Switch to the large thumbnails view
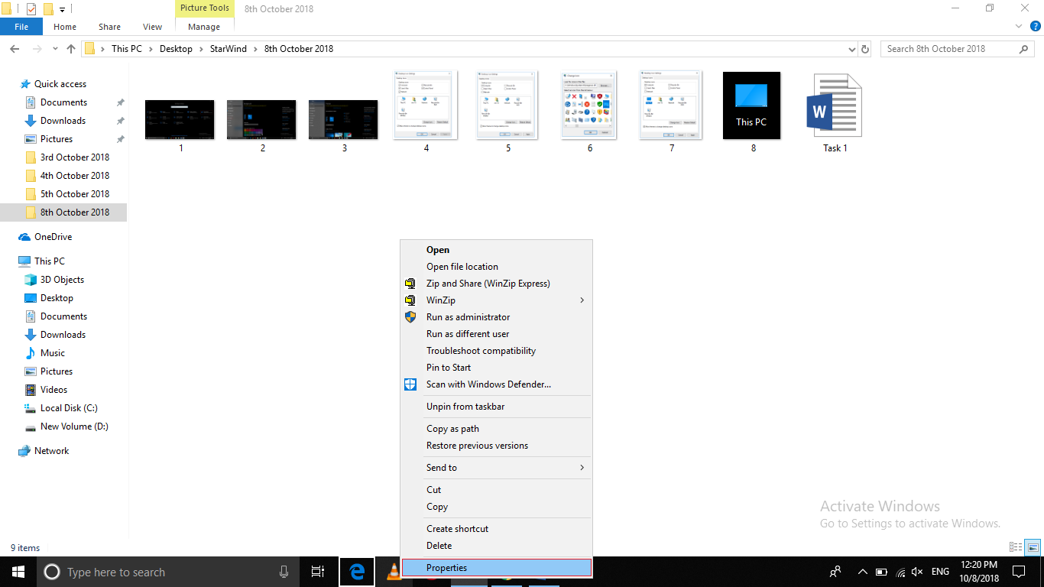The image size is (1044, 587). pos(1033,547)
